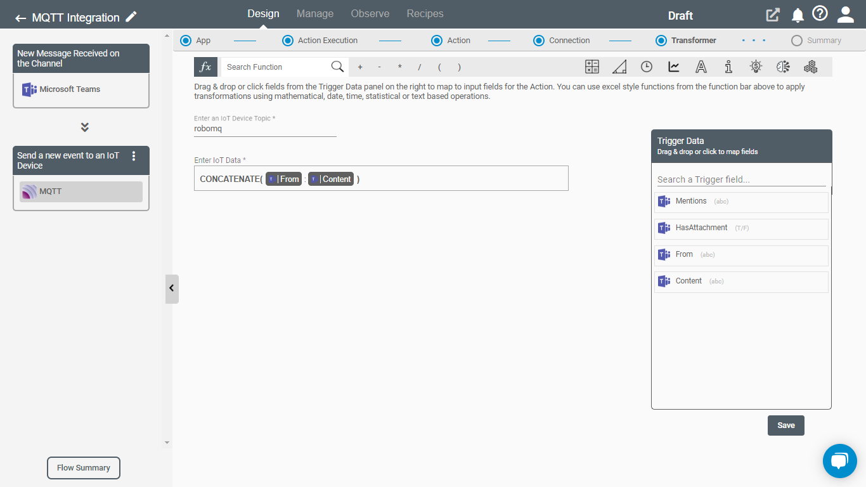Open Flow Summary
Image resolution: width=866 pixels, height=487 pixels.
[x=84, y=468]
